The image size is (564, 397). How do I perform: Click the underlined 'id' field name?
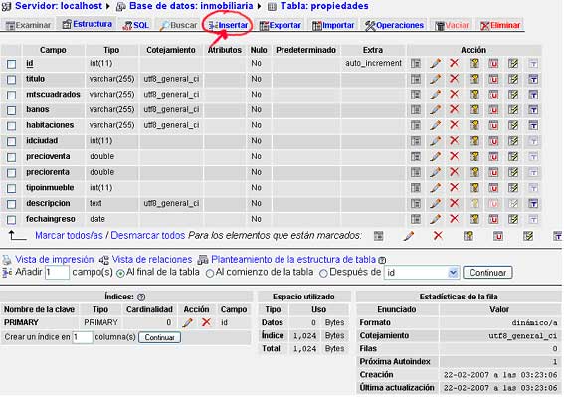point(30,64)
